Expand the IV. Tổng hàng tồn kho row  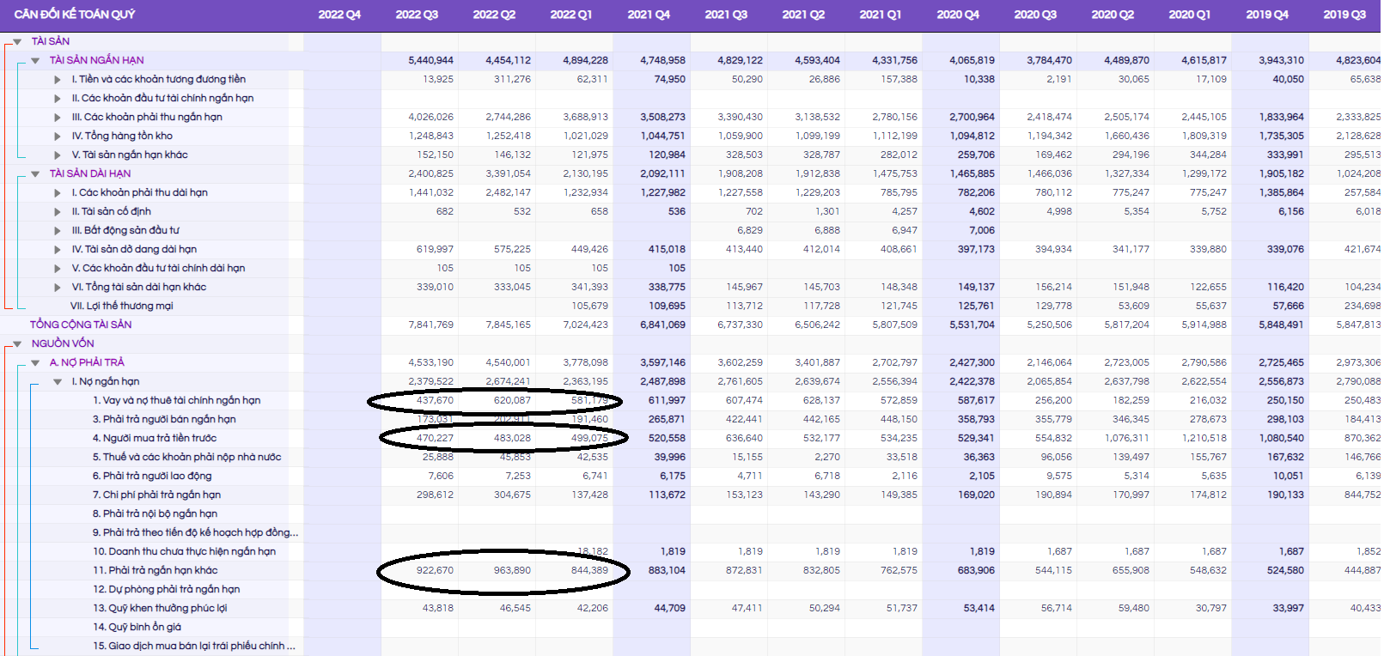pyautogui.click(x=58, y=137)
